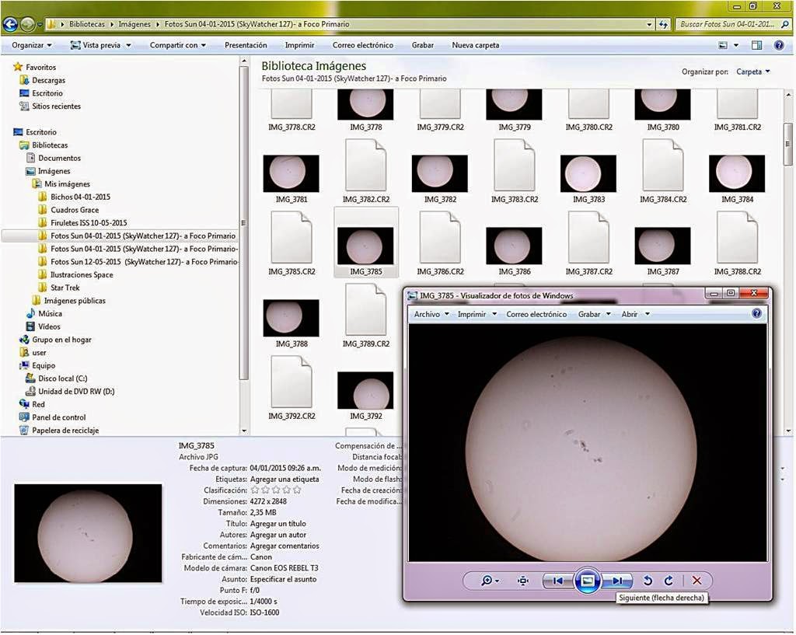Open the Compartir con dropdown
Image resolution: width=796 pixels, height=635 pixels.
[x=178, y=45]
